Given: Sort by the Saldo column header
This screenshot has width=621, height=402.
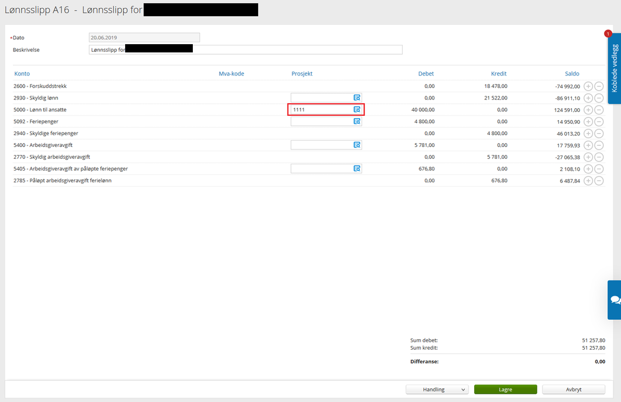Looking at the screenshot, I should pos(572,73).
